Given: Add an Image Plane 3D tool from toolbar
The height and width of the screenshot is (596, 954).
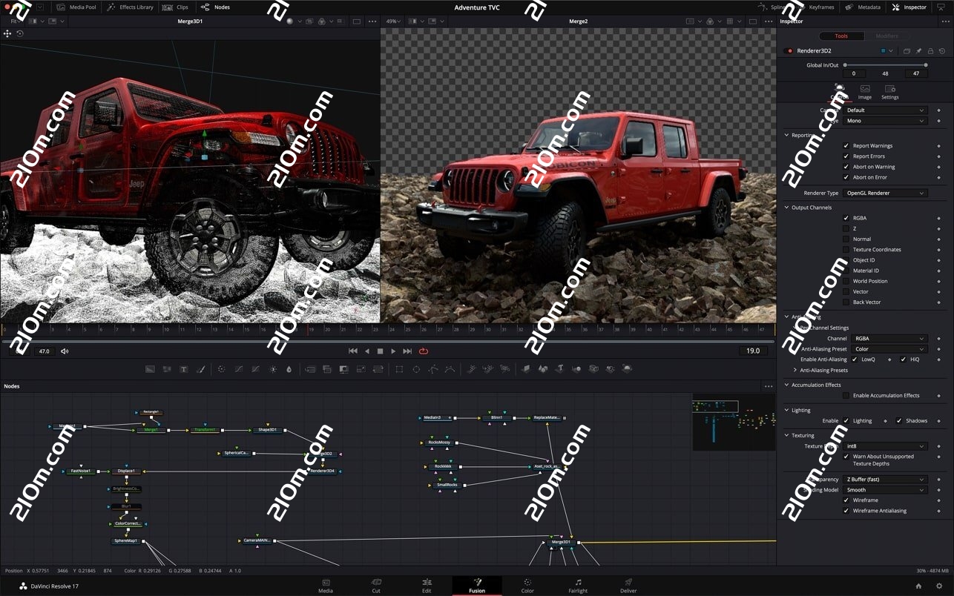Looking at the screenshot, I should (525, 368).
